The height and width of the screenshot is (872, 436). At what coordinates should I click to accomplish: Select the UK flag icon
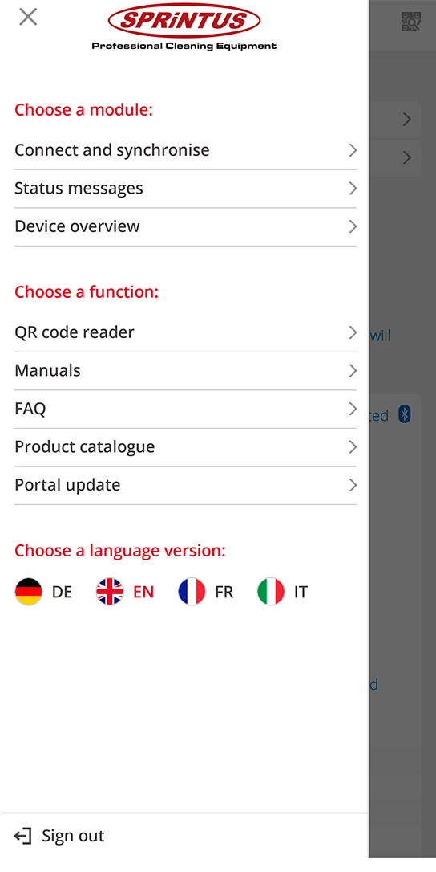tap(110, 592)
